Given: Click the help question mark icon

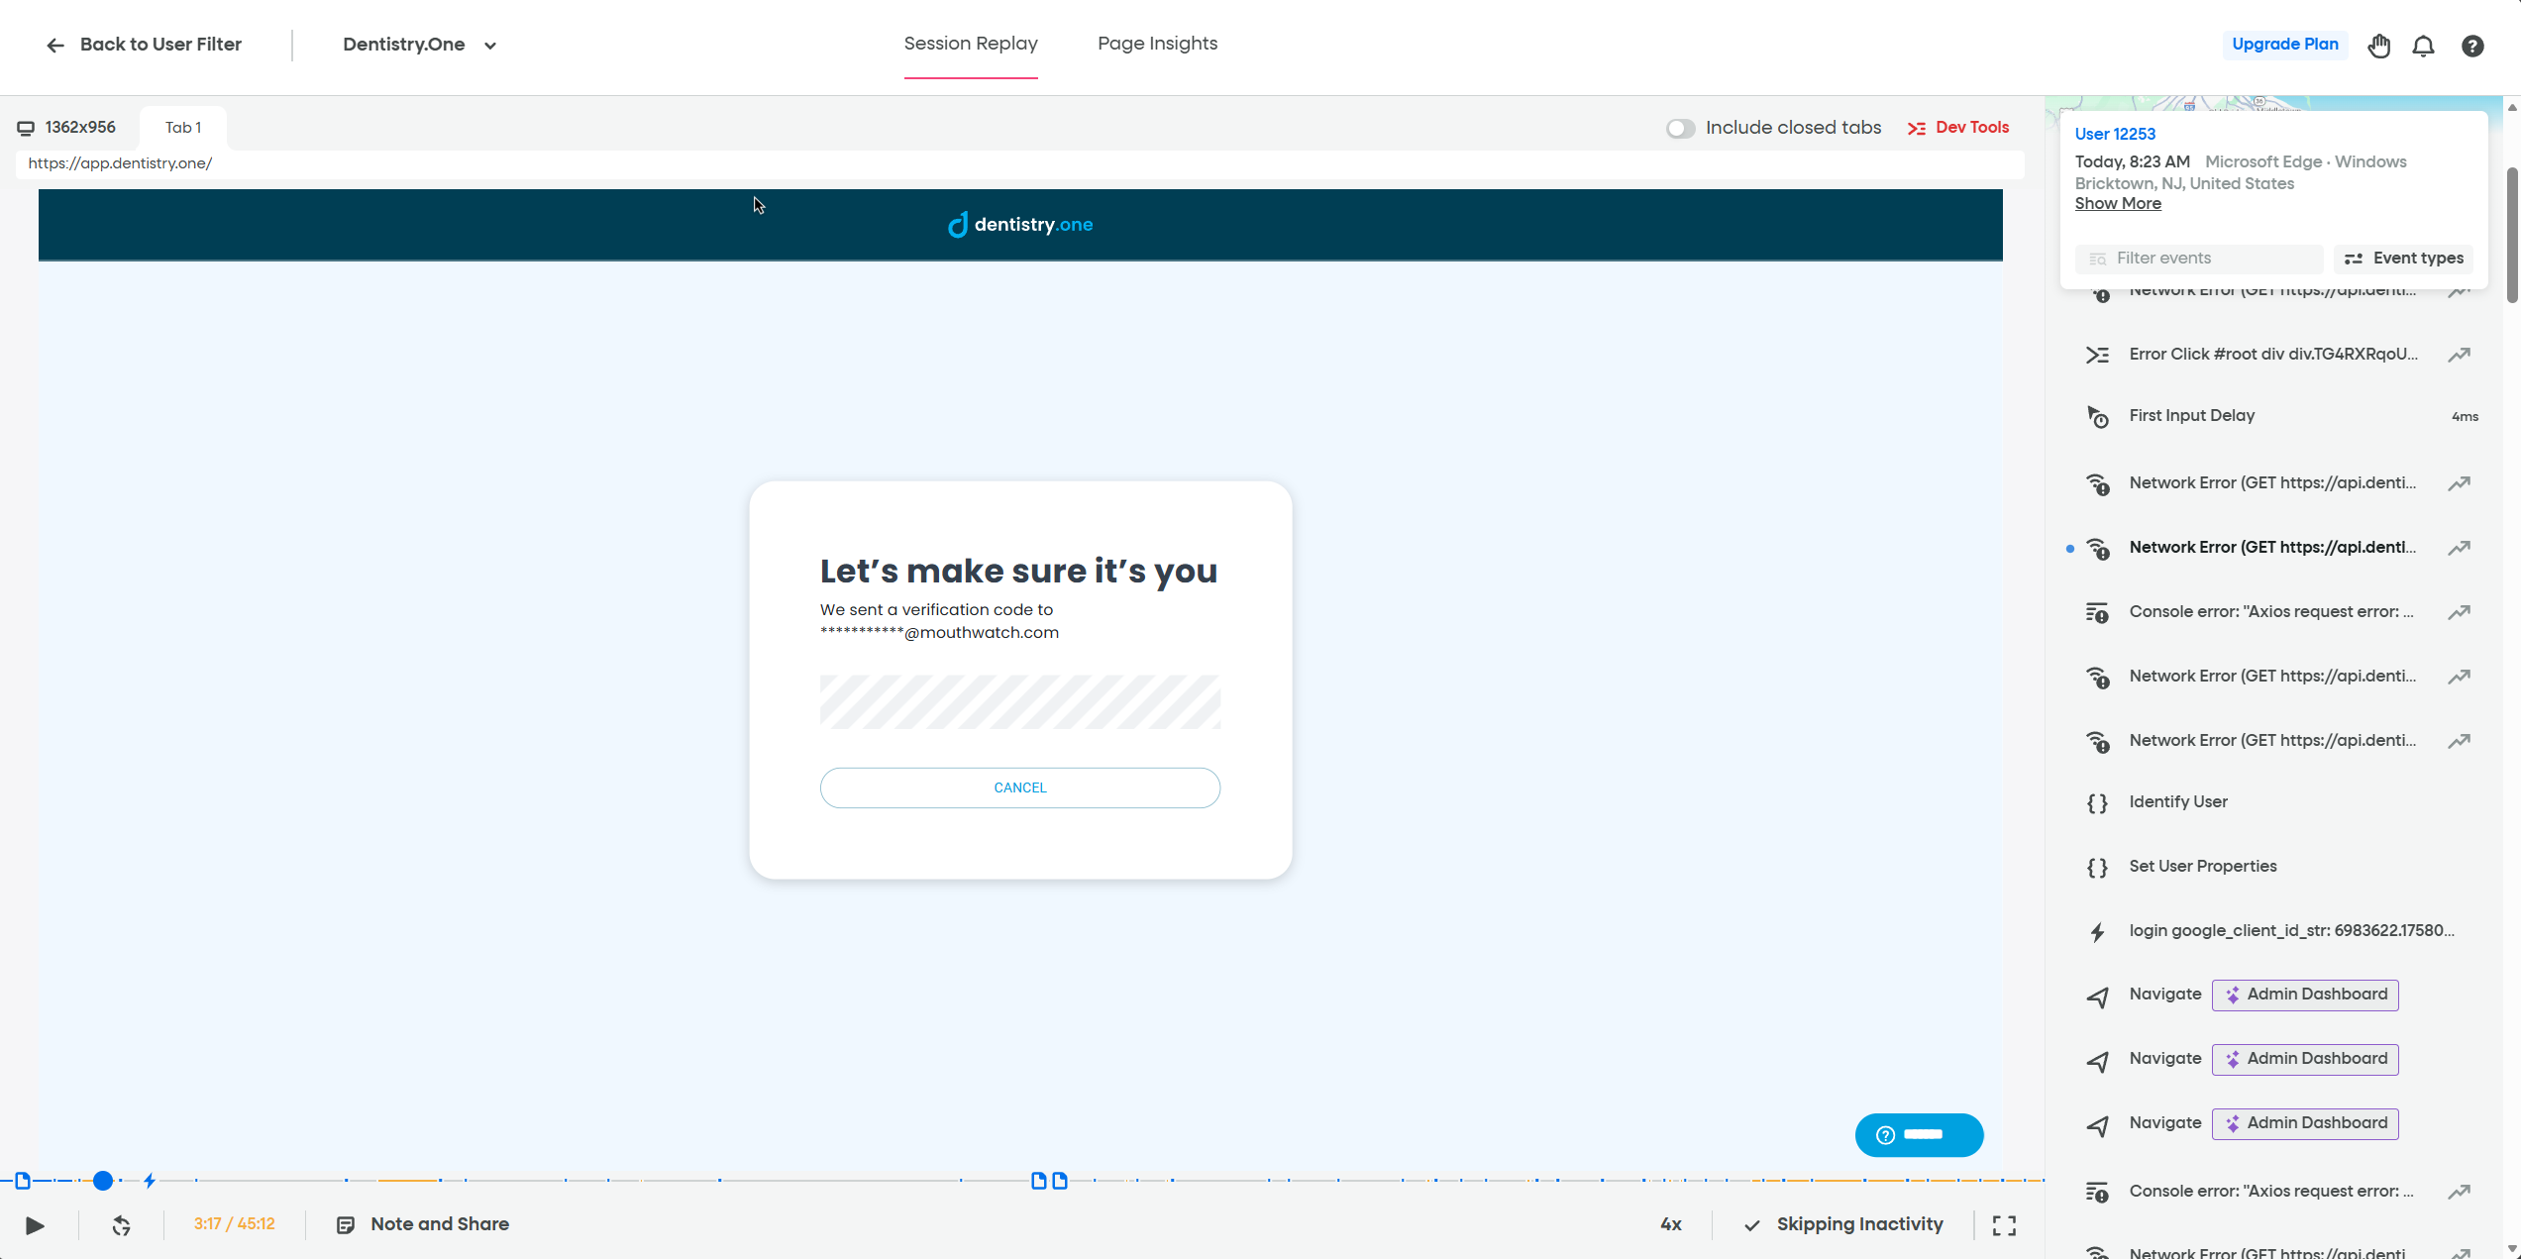Looking at the screenshot, I should point(2472,46).
